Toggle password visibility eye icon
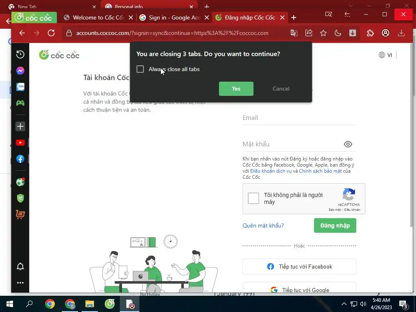The image size is (416, 312). coord(348,144)
